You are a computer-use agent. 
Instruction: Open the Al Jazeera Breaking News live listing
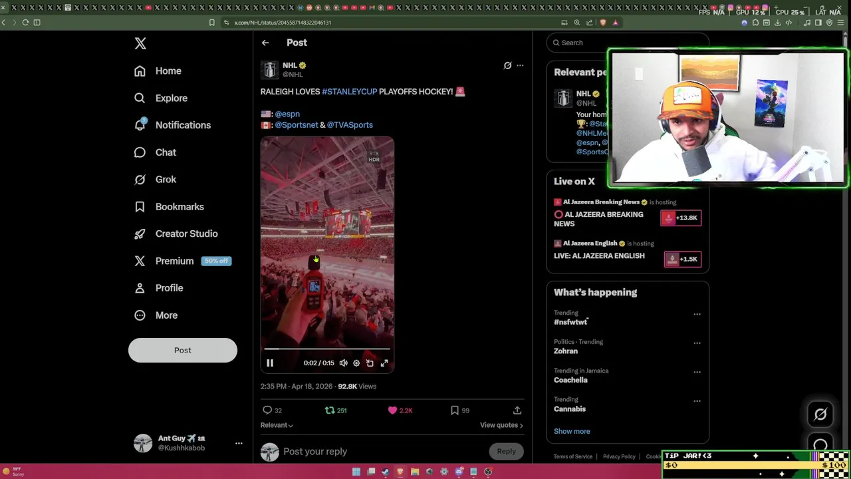pos(598,219)
